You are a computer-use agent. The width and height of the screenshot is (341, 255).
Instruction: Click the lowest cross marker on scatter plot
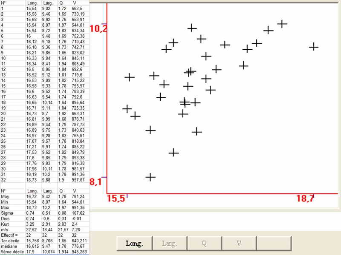coord(150,177)
